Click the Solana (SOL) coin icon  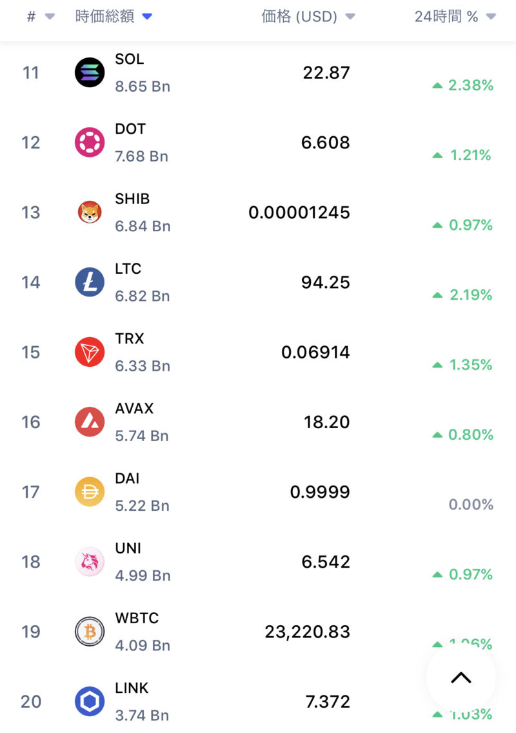(x=90, y=72)
